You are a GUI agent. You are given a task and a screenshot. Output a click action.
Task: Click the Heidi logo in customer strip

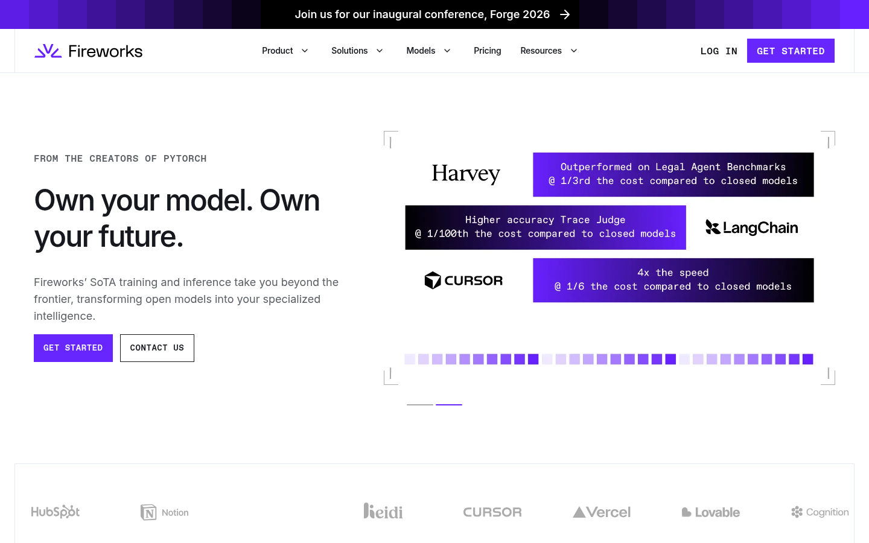point(383,511)
